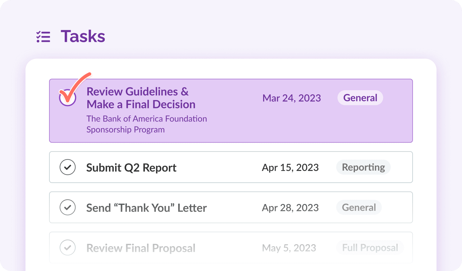Image resolution: width=462 pixels, height=271 pixels.
Task: Click the Mar 24, 2023 due date
Action: point(292,98)
